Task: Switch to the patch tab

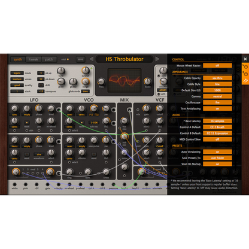Action: point(49,59)
